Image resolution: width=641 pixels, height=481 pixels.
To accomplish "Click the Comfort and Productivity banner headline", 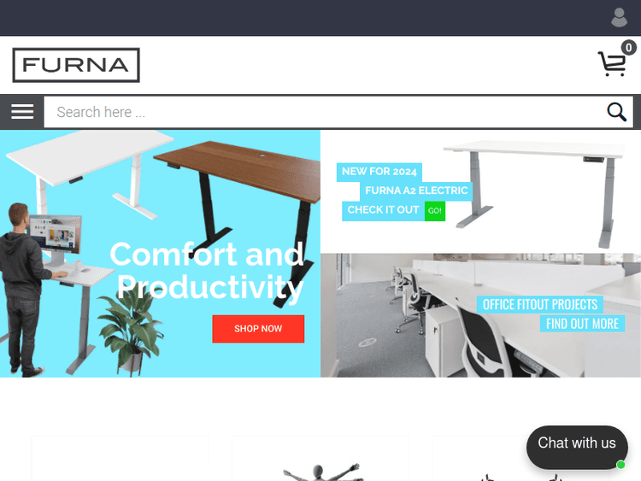I will click(x=207, y=270).
